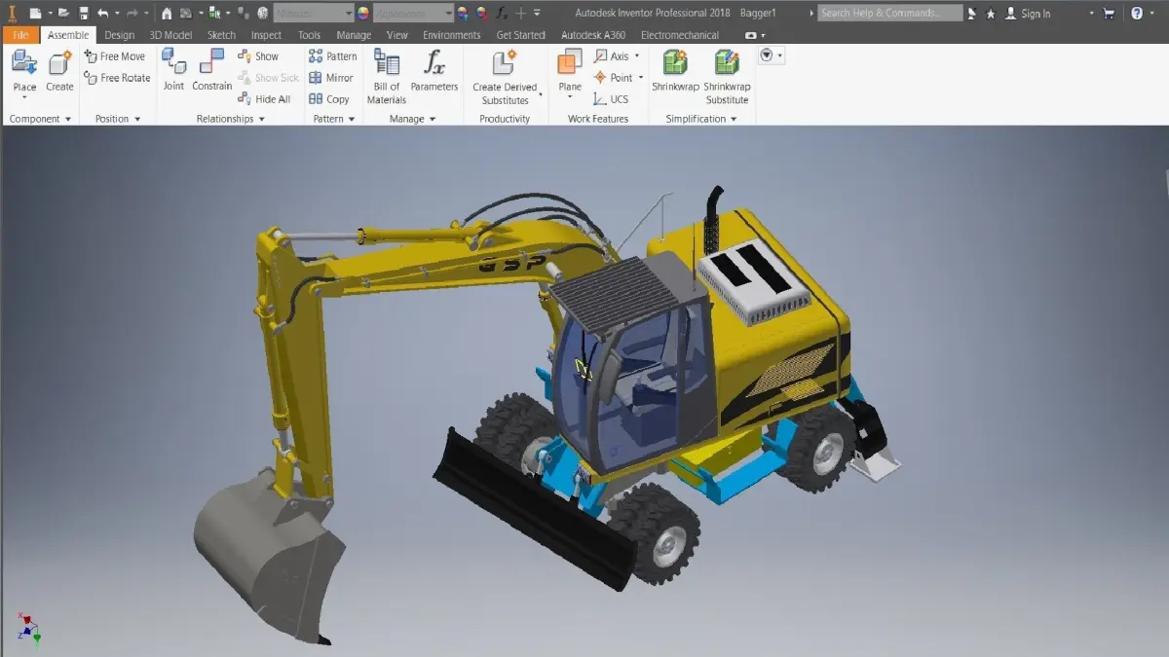Click the 3D axis indicator in viewport
The image size is (1169, 657).
[28, 628]
